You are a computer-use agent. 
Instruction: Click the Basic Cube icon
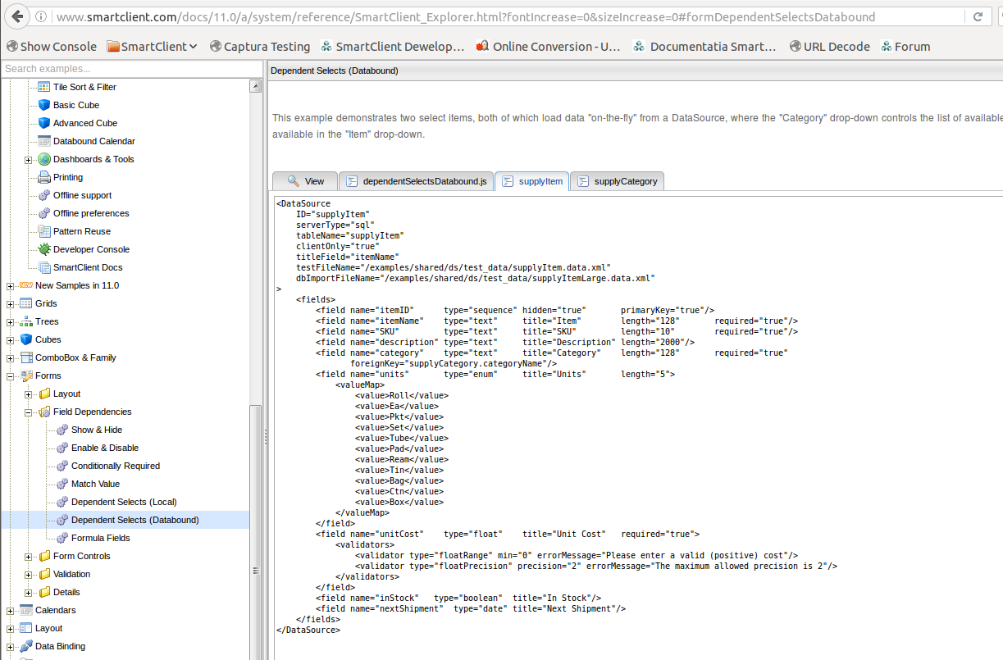(x=44, y=105)
